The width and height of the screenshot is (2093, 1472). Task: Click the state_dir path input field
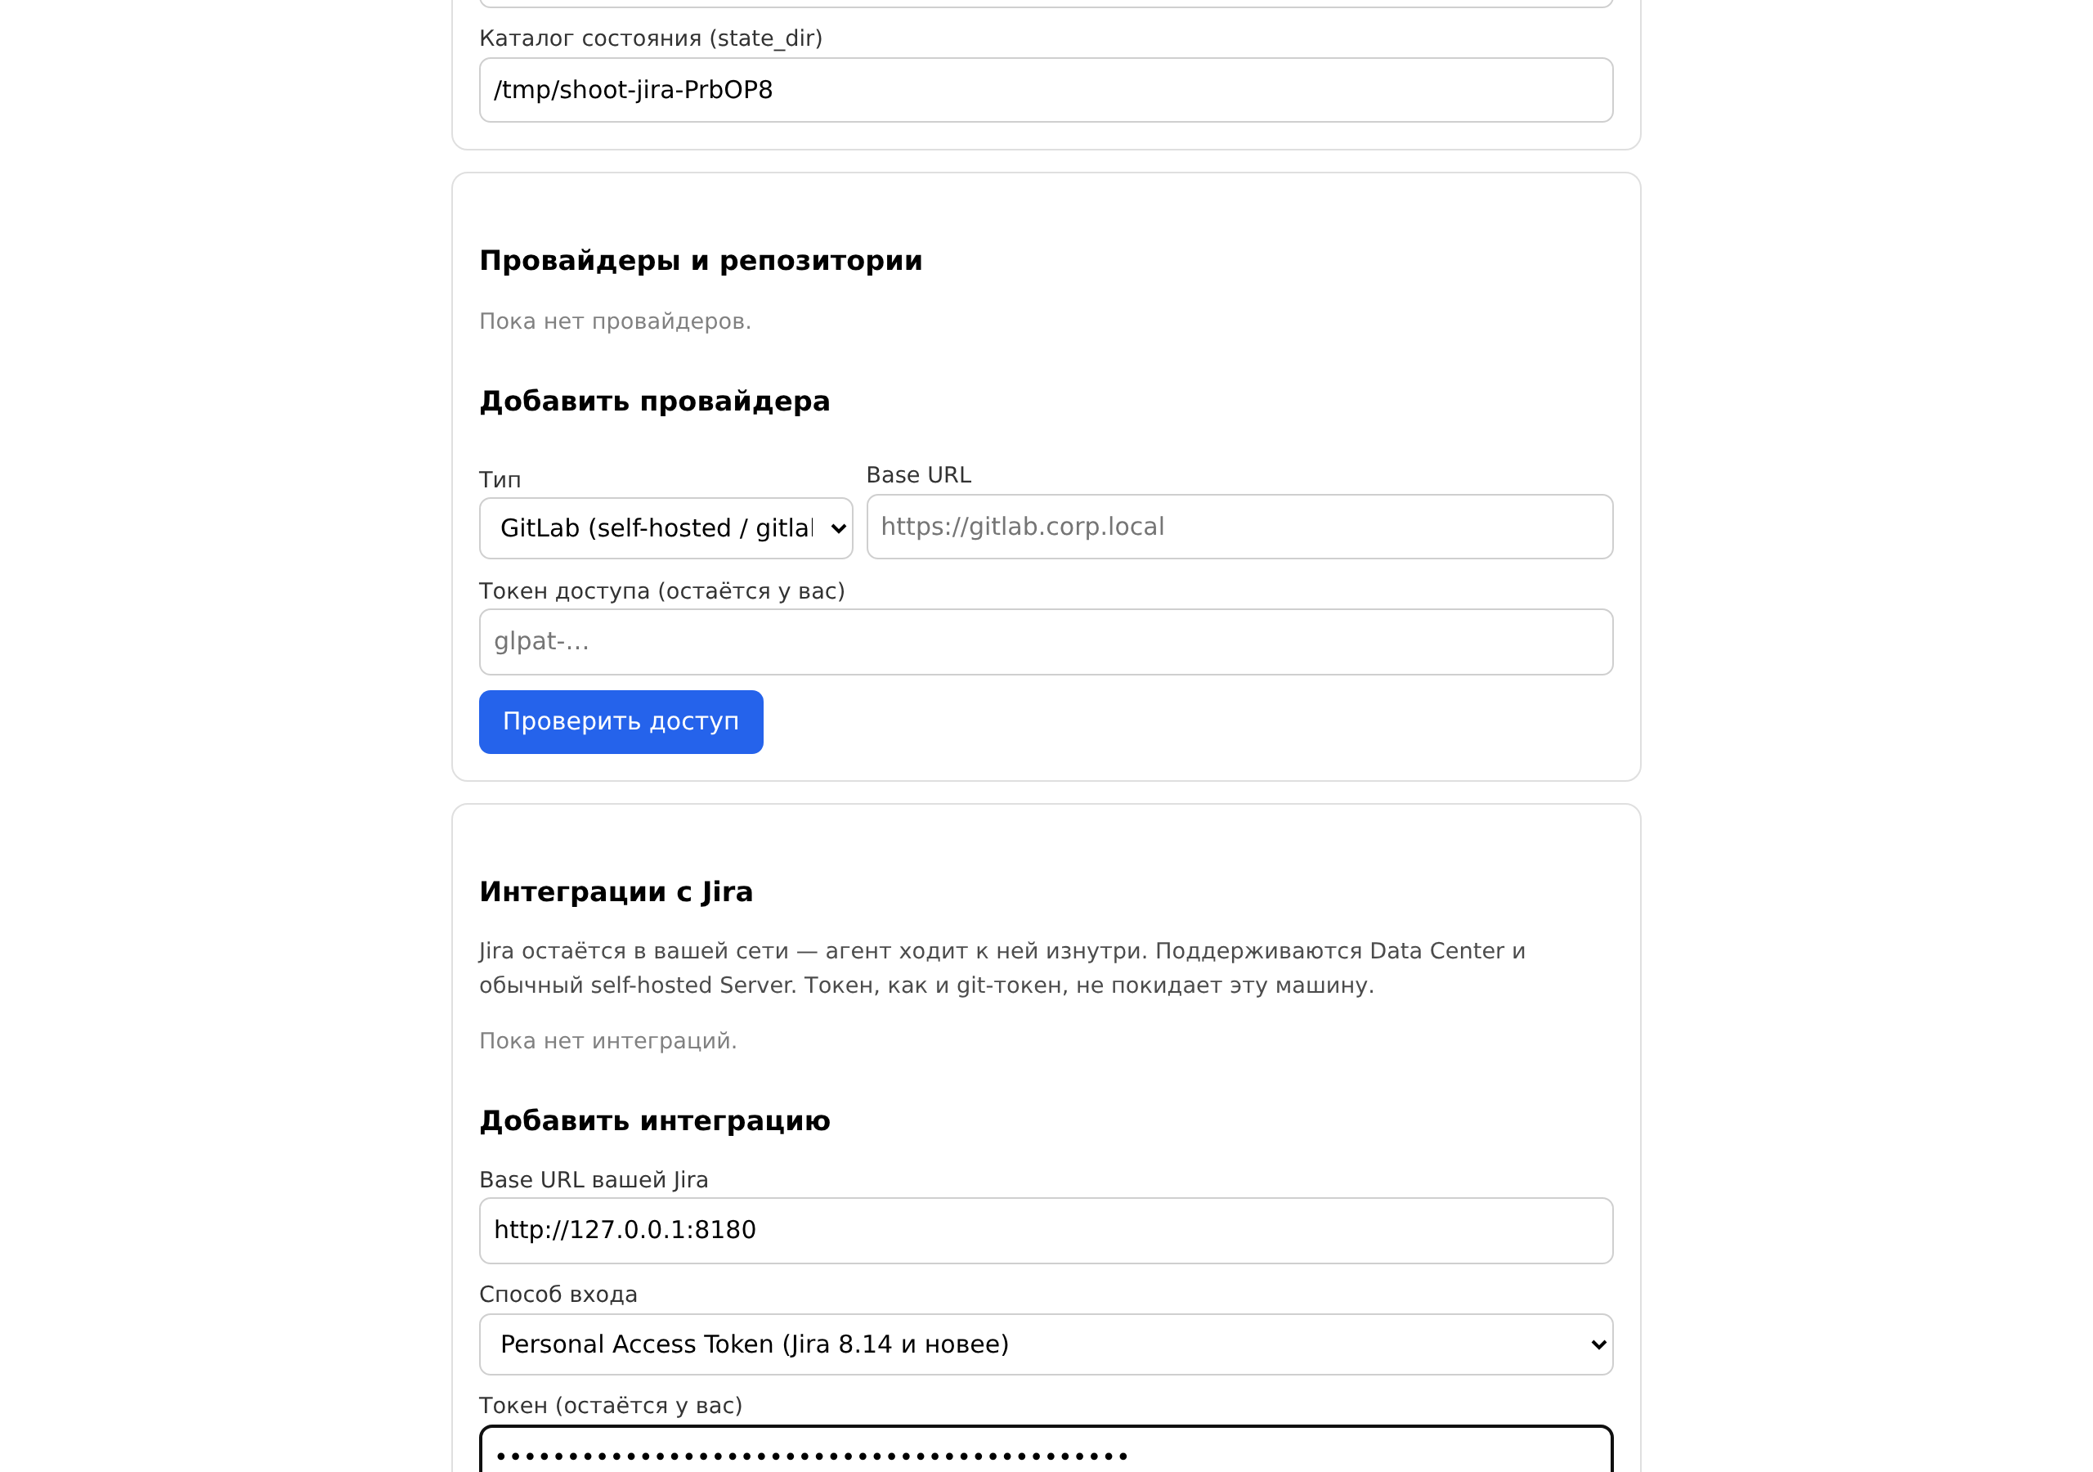(1046, 90)
